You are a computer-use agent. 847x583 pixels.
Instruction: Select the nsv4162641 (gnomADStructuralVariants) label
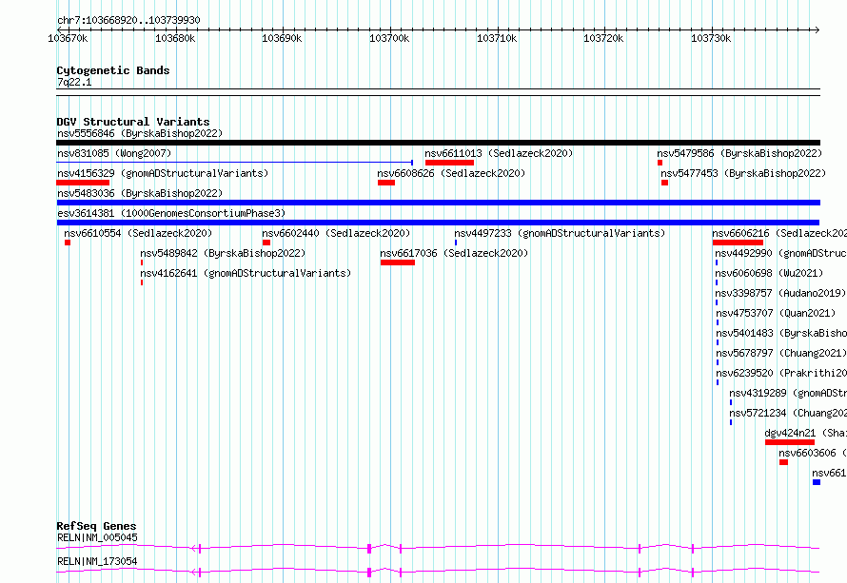pyautogui.click(x=246, y=273)
